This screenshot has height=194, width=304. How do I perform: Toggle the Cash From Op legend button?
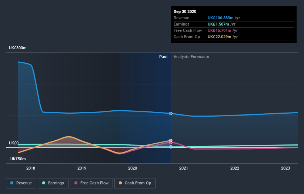coord(135,183)
